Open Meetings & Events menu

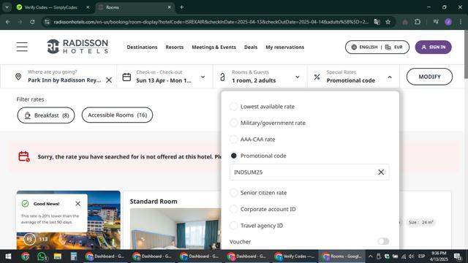[214, 47]
